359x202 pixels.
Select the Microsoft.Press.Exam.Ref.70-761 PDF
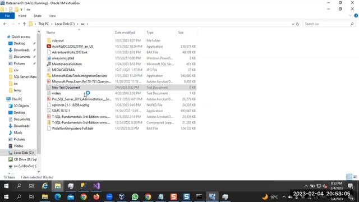81,81
